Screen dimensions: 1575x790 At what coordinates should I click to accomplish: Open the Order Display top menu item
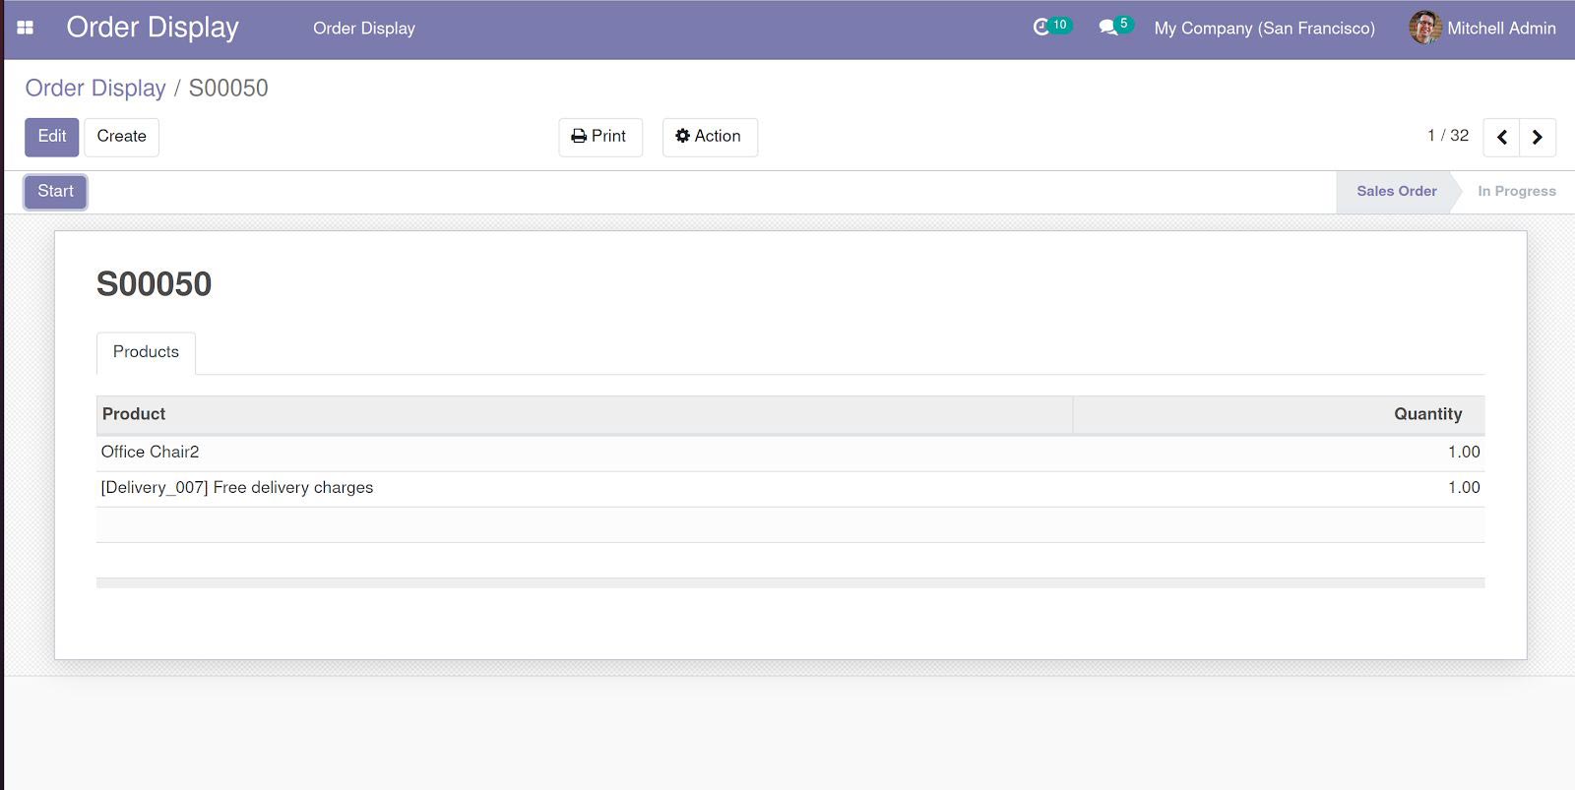[x=364, y=29]
